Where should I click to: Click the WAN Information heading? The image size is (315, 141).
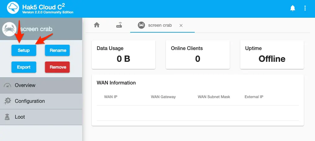[116, 83]
